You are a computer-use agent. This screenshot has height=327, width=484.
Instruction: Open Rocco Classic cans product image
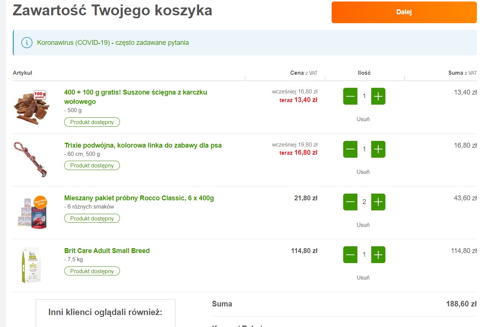coord(32,212)
